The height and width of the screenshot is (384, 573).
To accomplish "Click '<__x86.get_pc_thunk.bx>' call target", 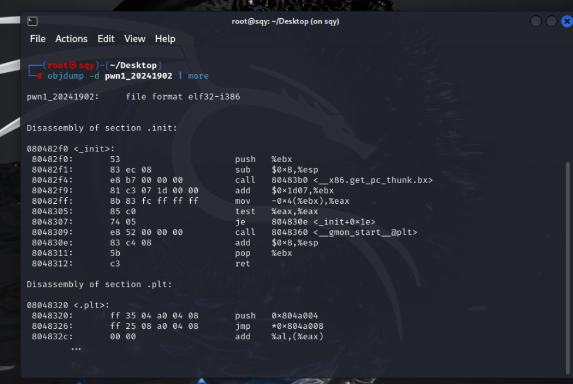I will coord(373,180).
